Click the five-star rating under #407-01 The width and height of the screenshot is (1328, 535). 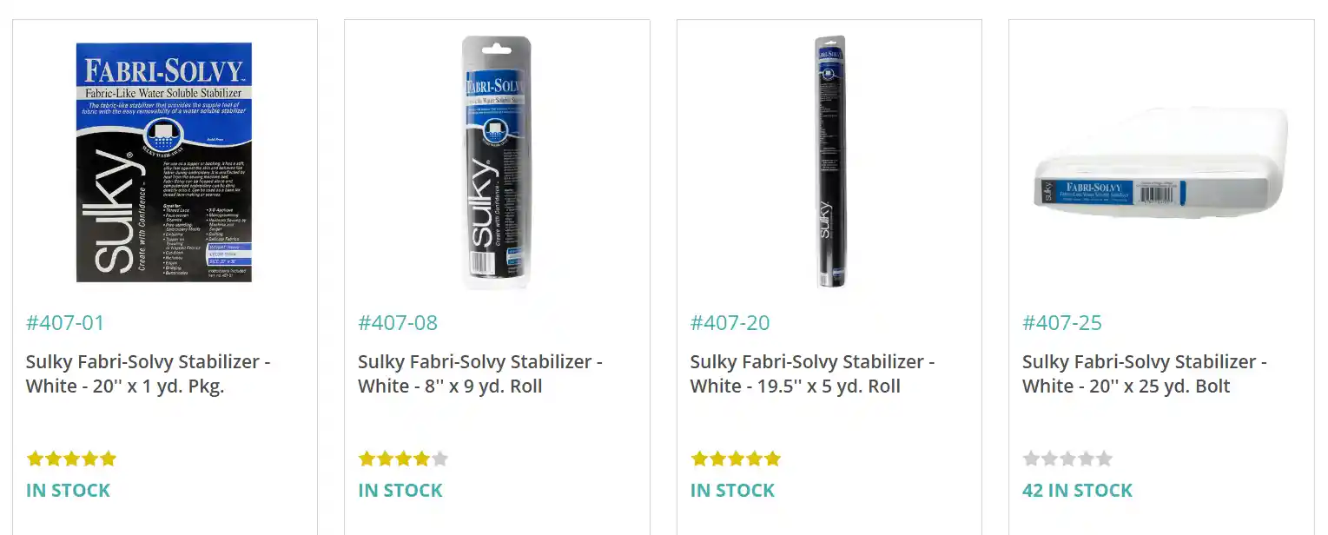tap(71, 459)
